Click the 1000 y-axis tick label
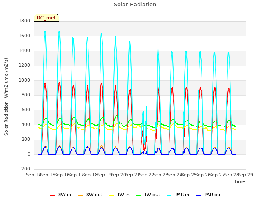This screenshot has width=271, height=203. pyautogui.click(x=25, y=80)
